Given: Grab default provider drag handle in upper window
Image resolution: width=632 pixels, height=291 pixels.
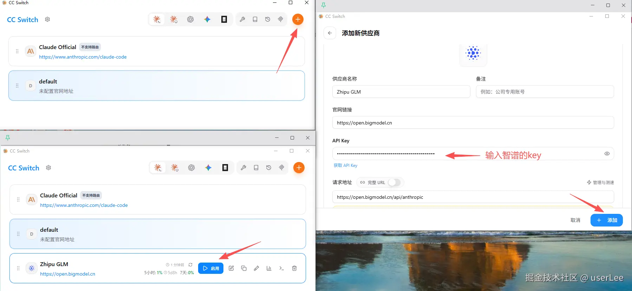Looking at the screenshot, I should click(x=17, y=86).
